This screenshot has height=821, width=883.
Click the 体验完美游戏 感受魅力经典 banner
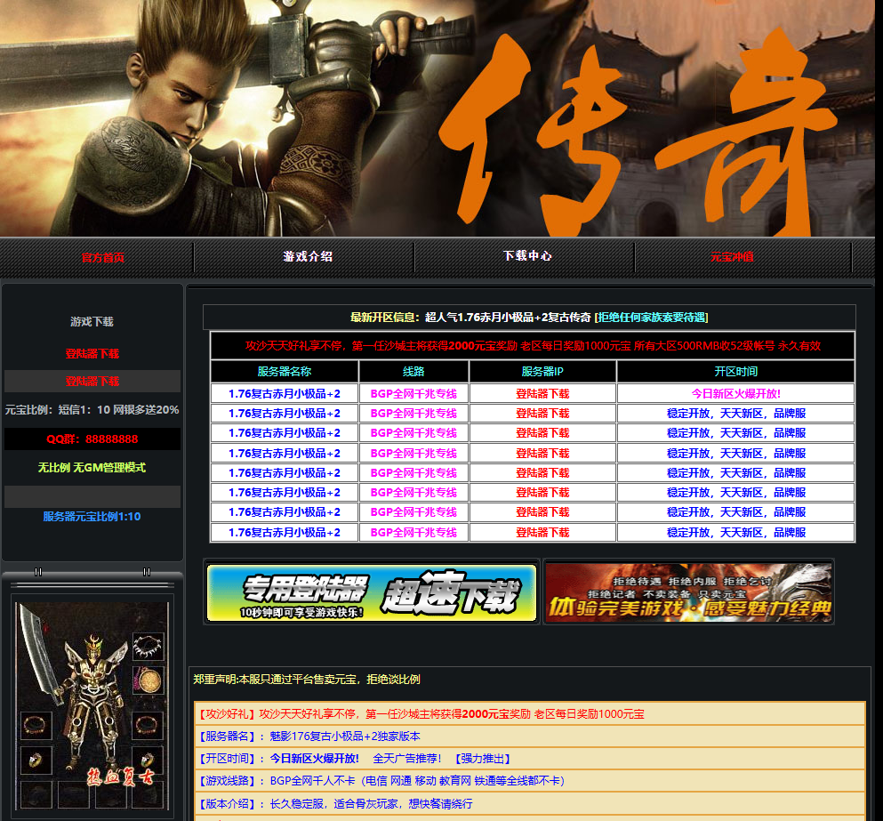tap(688, 592)
